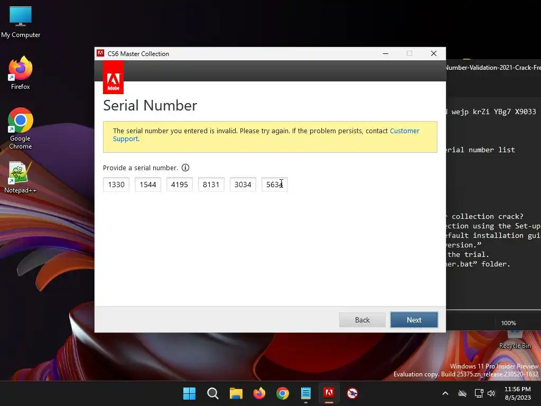Open the volume tray icon
Viewport: 541px width, 406px height.
[491, 393]
